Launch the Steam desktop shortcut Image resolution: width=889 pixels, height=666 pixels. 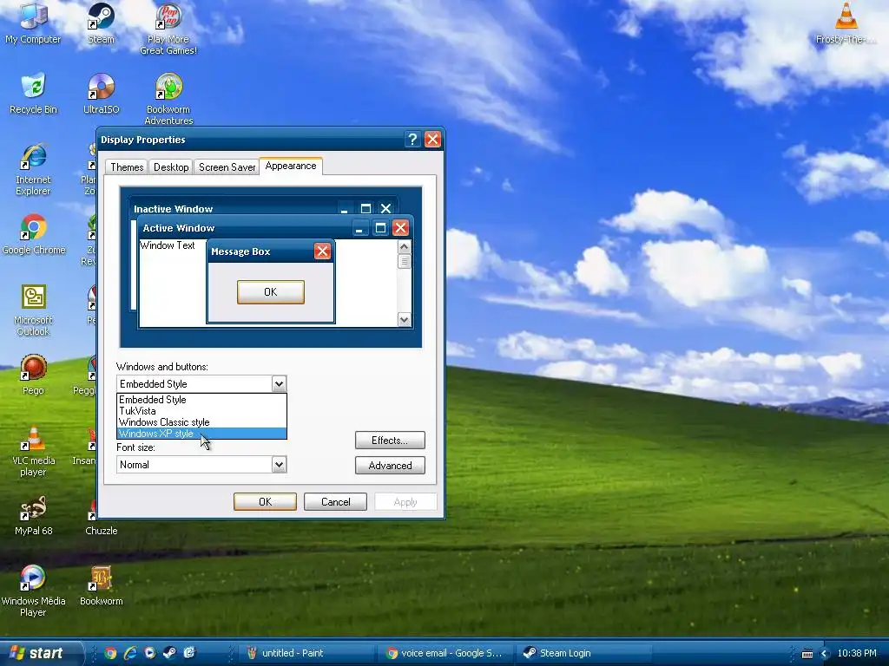[101, 23]
